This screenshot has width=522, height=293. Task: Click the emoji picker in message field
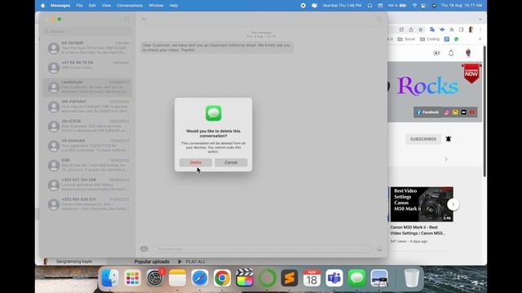pyautogui.click(x=379, y=249)
